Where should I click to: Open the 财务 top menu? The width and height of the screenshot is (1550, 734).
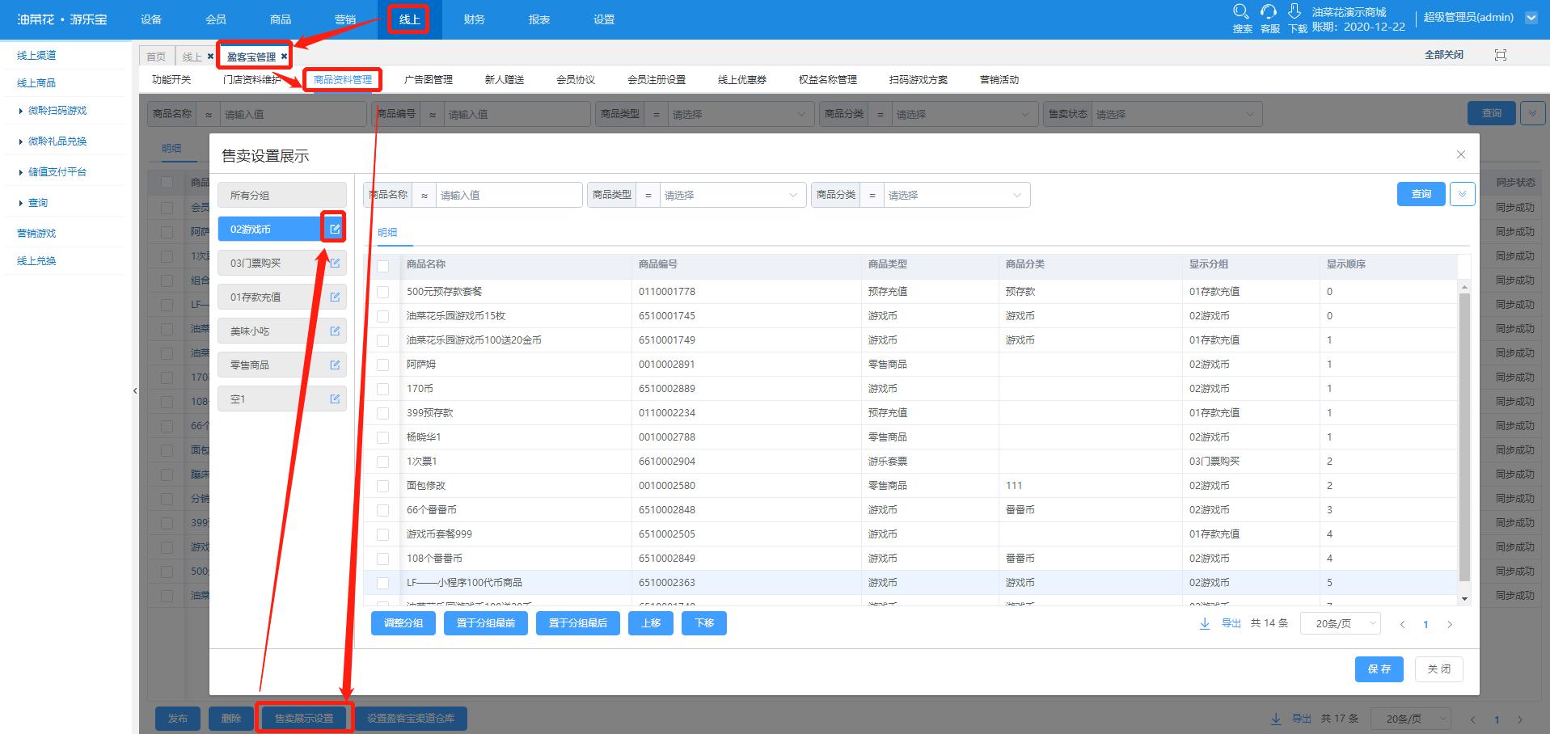coord(475,19)
